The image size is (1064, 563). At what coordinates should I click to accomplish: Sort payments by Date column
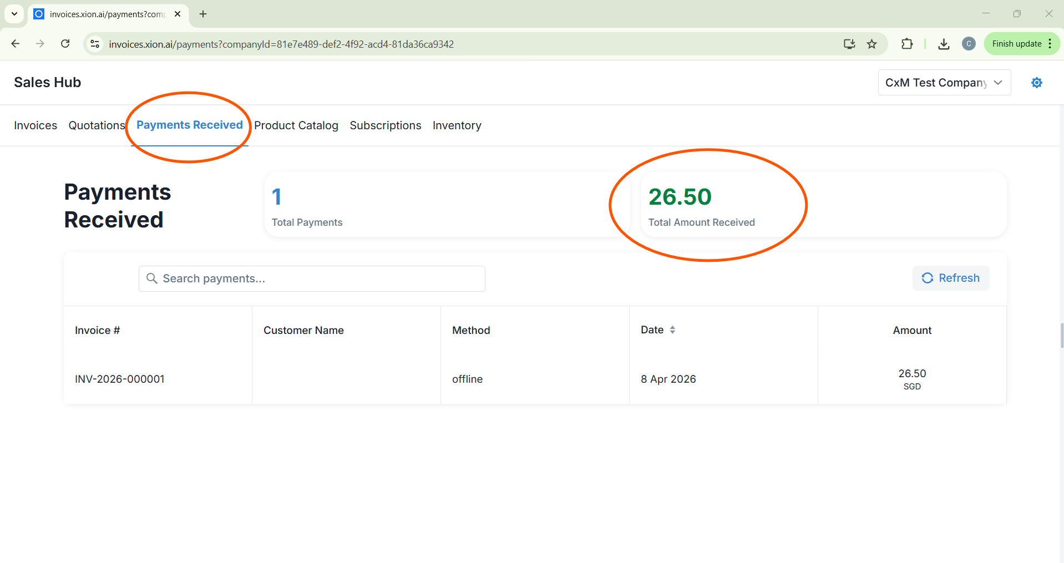(x=658, y=330)
